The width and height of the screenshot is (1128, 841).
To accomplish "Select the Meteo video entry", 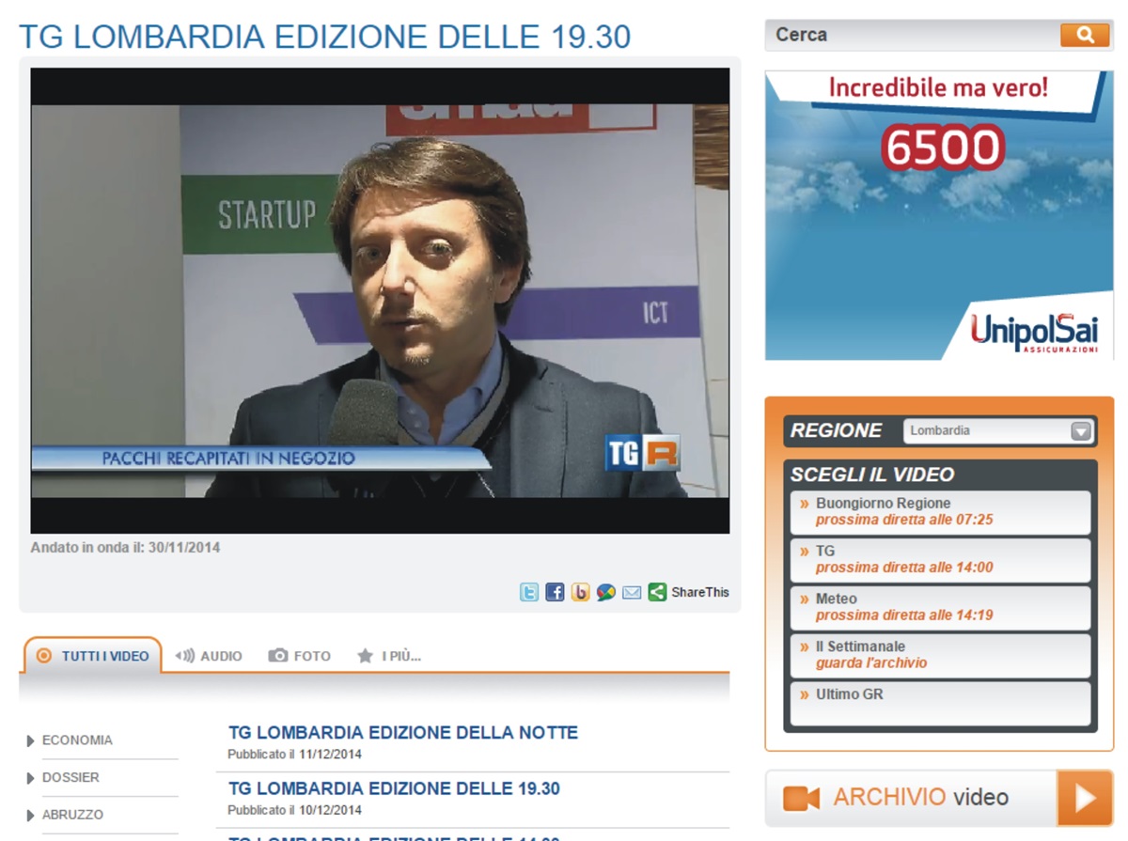I will point(940,608).
